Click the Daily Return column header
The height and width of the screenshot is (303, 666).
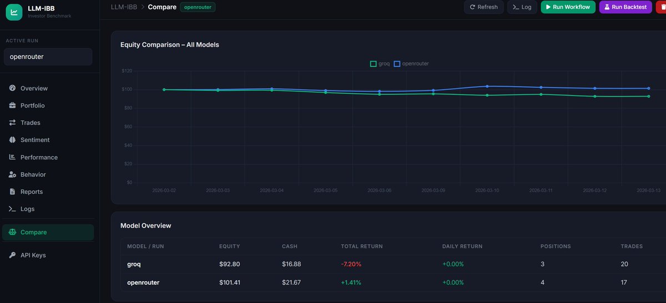[x=462, y=246]
